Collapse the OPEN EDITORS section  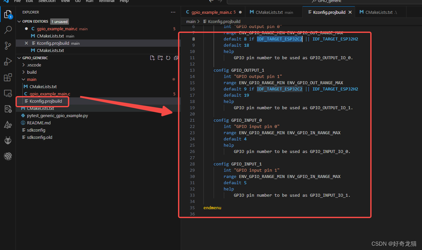19,21
